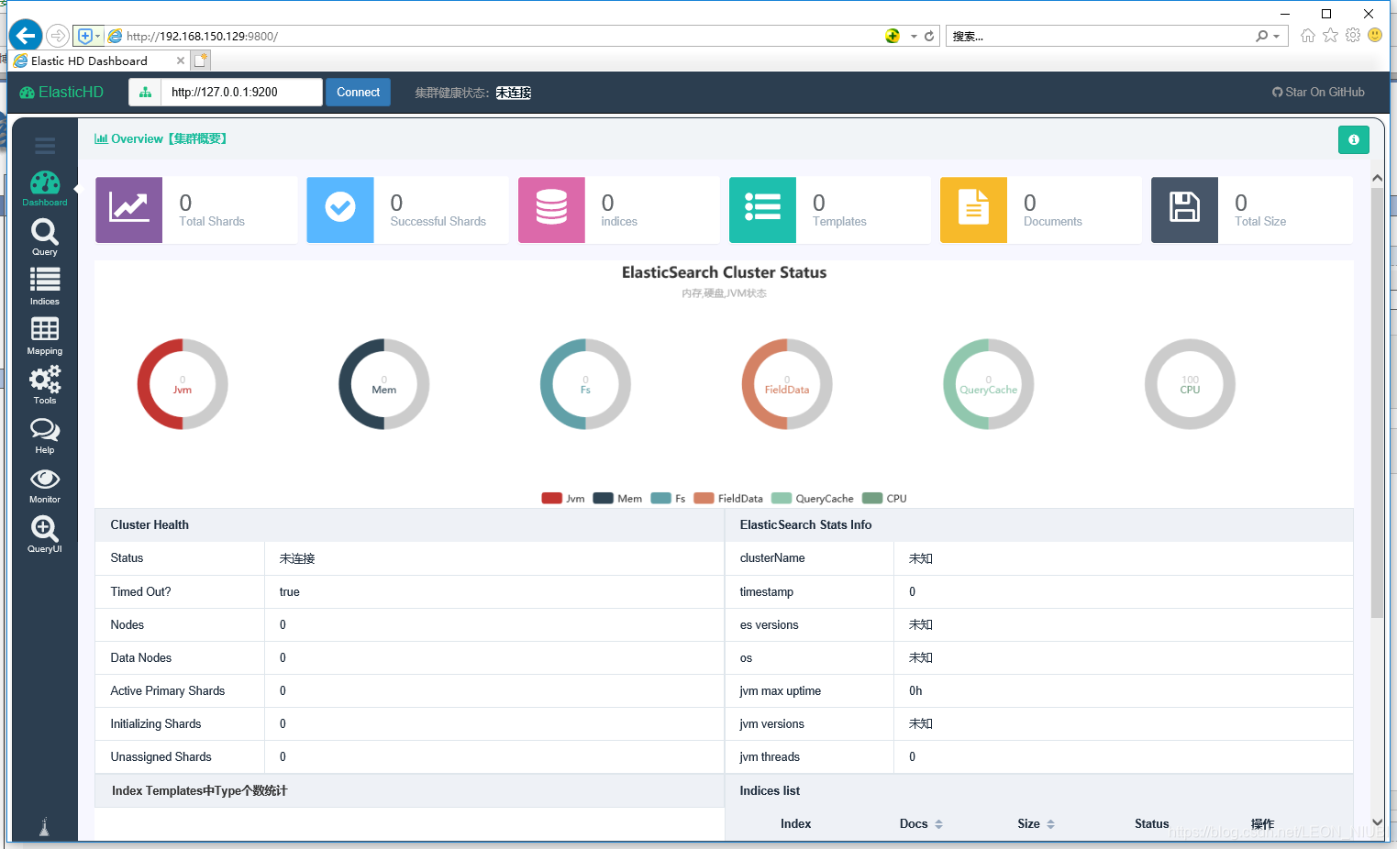
Task: Focus the Elasticsearch host URL field
Action: click(x=242, y=93)
